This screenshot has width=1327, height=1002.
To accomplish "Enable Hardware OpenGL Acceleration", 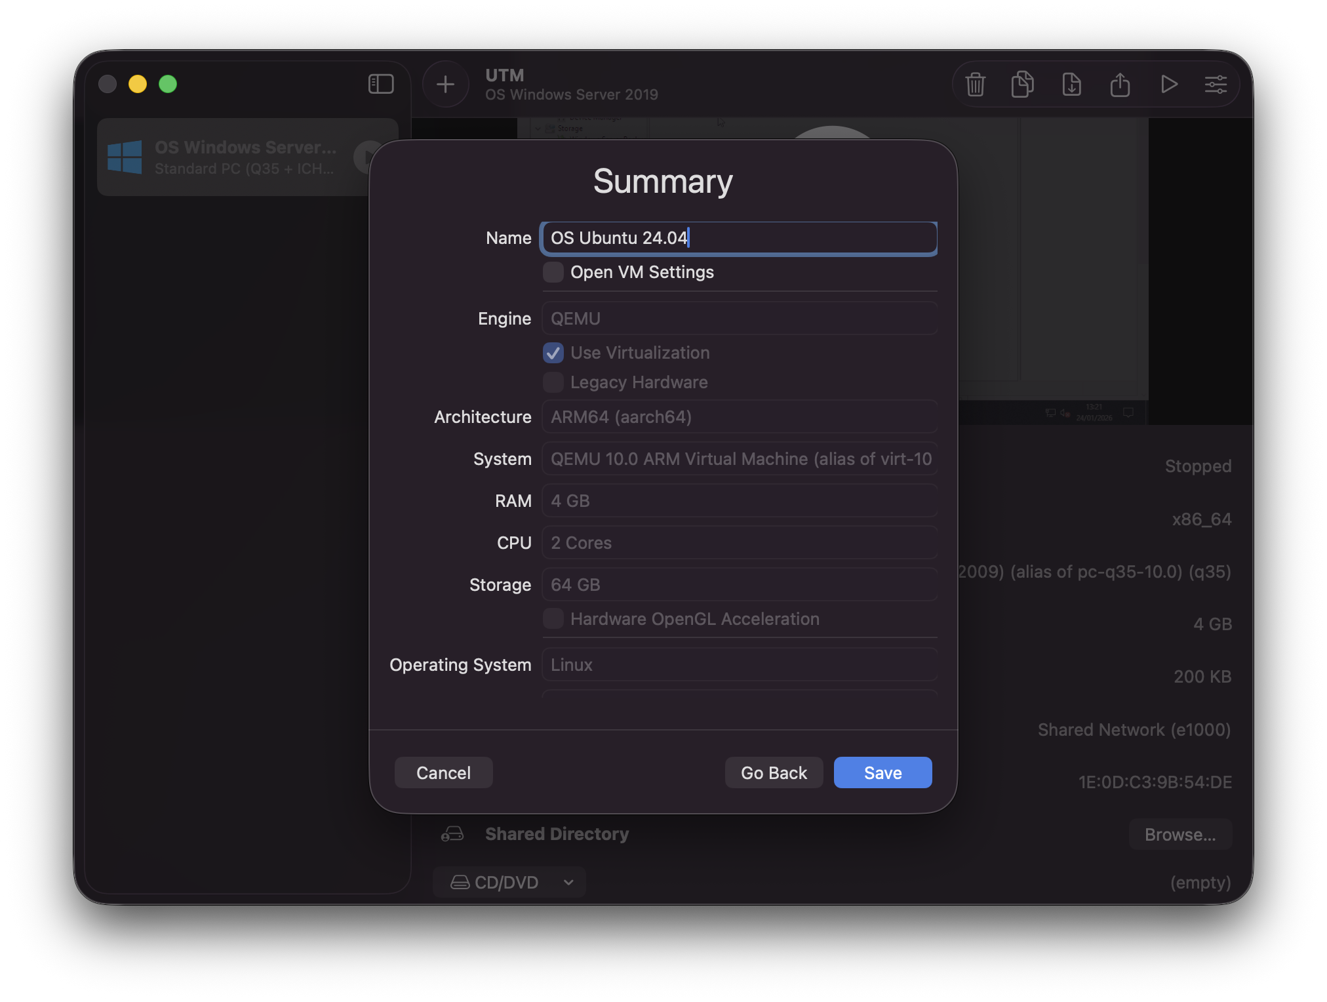I will tap(553, 618).
